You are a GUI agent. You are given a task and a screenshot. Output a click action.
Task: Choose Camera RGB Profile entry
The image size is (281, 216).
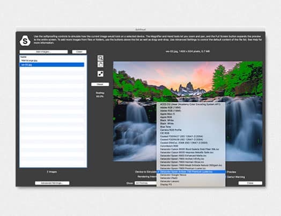[171, 130]
